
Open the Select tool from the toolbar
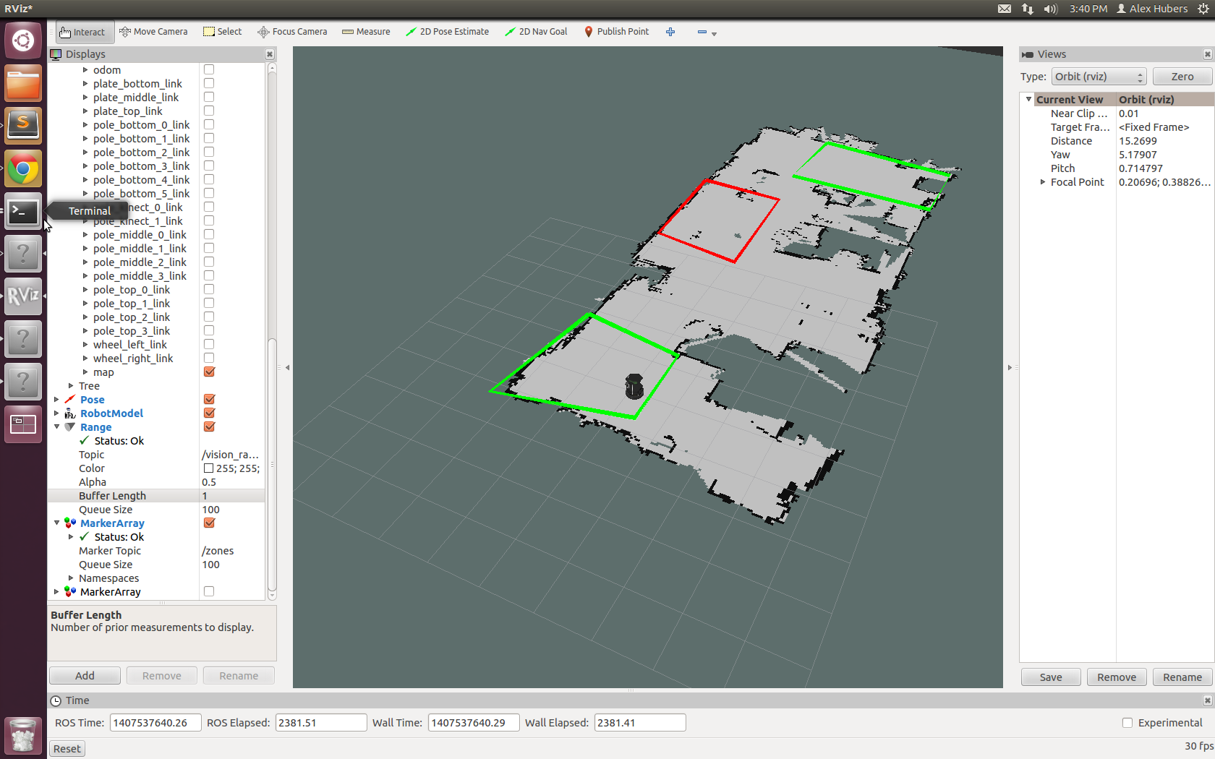(x=222, y=31)
